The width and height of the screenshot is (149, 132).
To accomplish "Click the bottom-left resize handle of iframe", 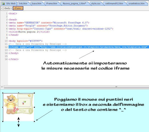I will (x=3, y=122).
